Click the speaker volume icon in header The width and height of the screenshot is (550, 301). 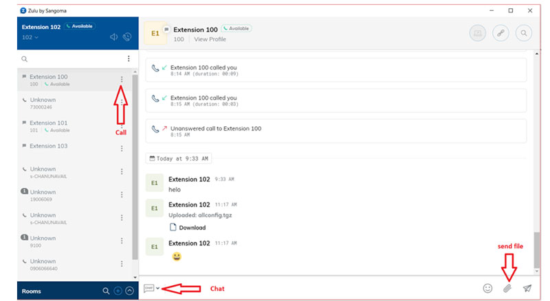coord(114,37)
